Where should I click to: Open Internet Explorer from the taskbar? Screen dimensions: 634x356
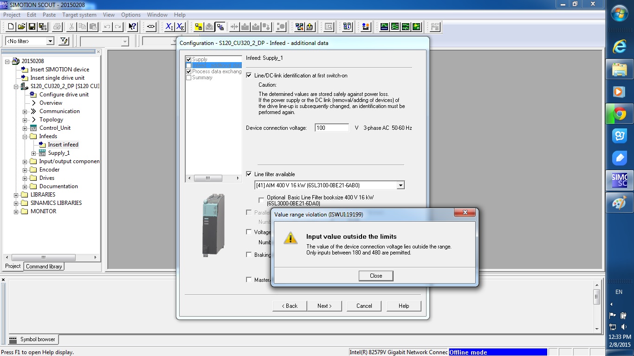tap(620, 47)
